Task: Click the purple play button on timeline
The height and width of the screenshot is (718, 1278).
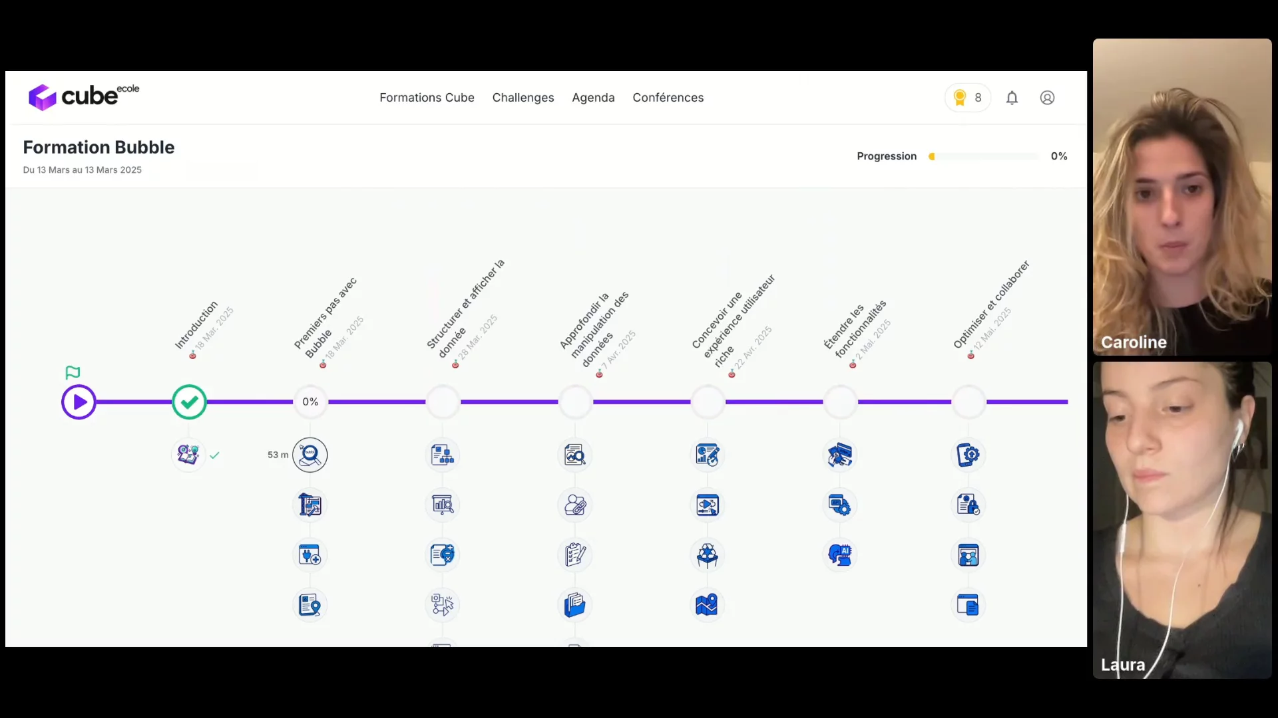Action: (79, 402)
